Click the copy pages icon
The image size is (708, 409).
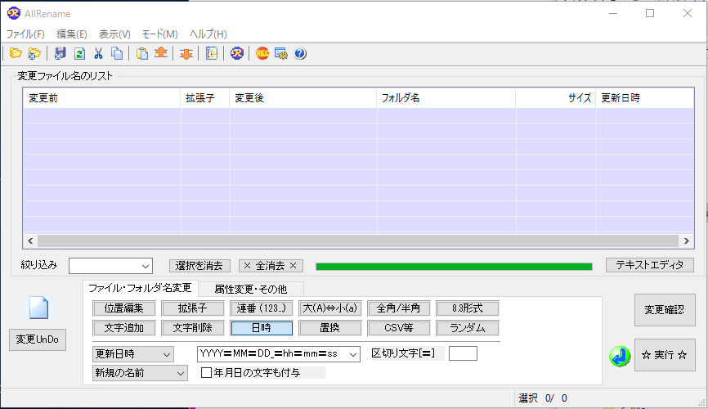click(117, 53)
